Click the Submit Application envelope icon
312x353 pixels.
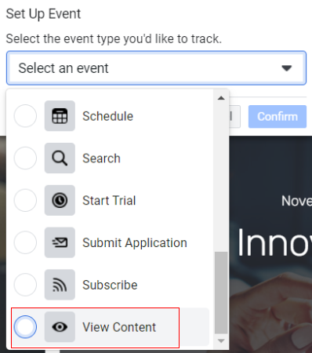pyautogui.click(x=60, y=242)
